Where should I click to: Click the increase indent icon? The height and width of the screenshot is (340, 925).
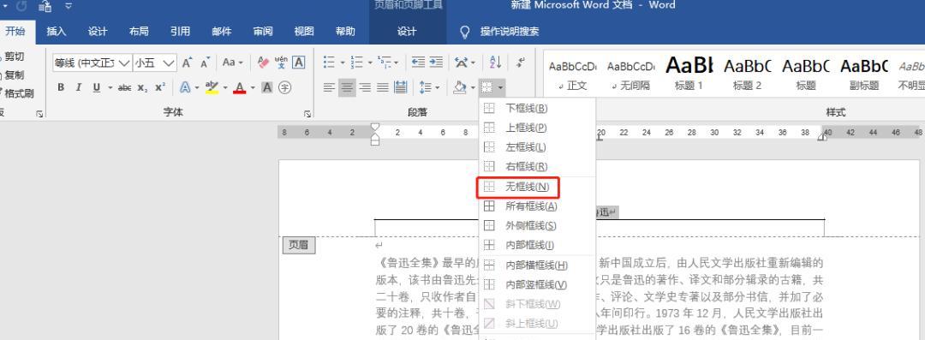(x=436, y=62)
